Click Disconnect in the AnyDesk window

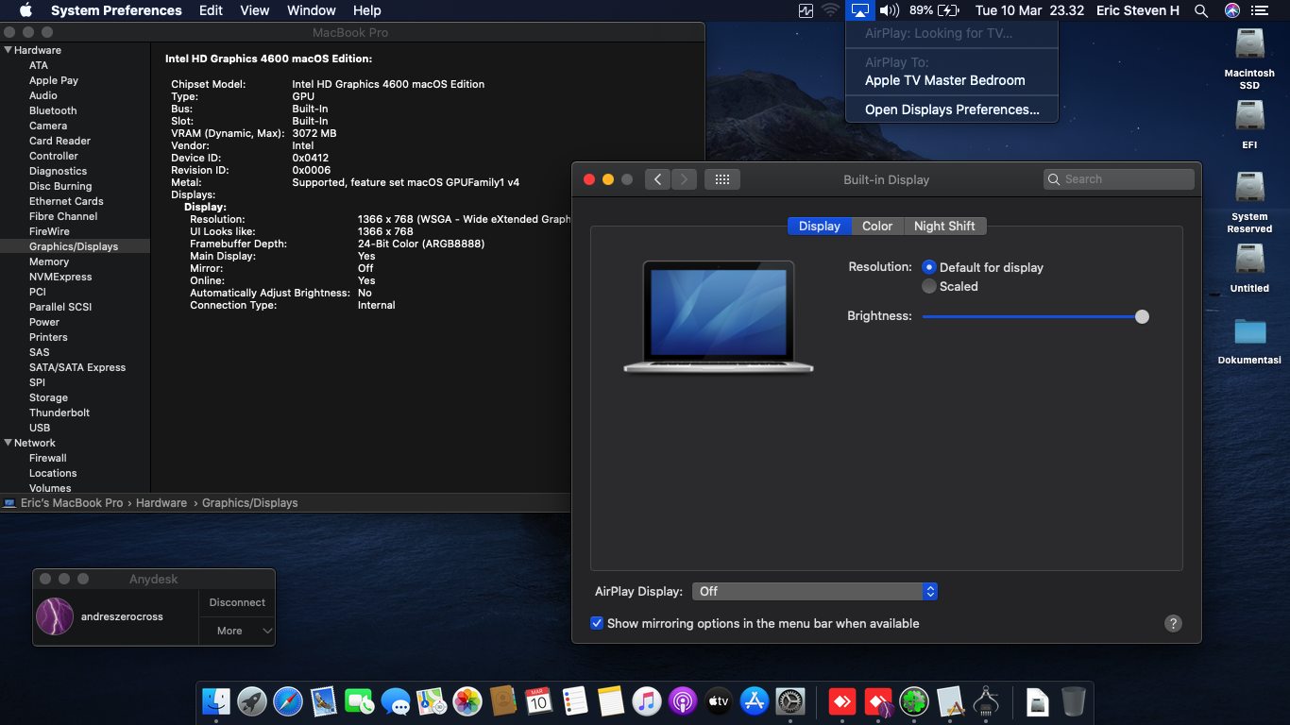237,602
